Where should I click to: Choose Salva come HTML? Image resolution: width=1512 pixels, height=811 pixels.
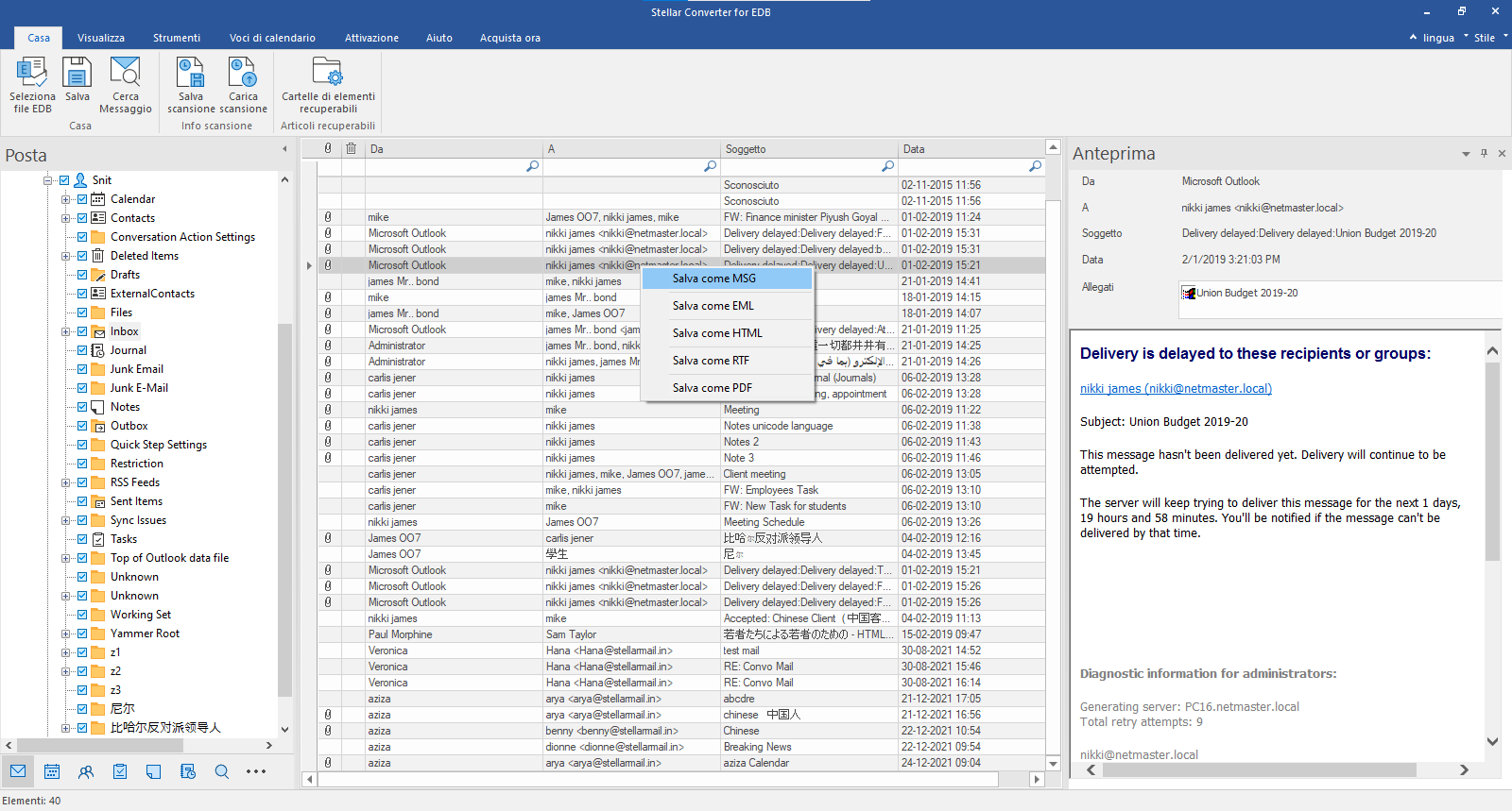click(x=727, y=333)
